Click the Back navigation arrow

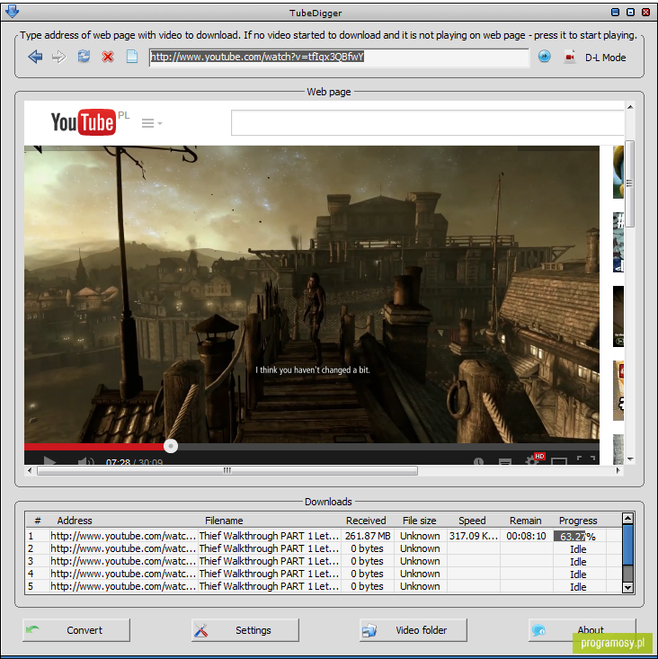pos(35,57)
